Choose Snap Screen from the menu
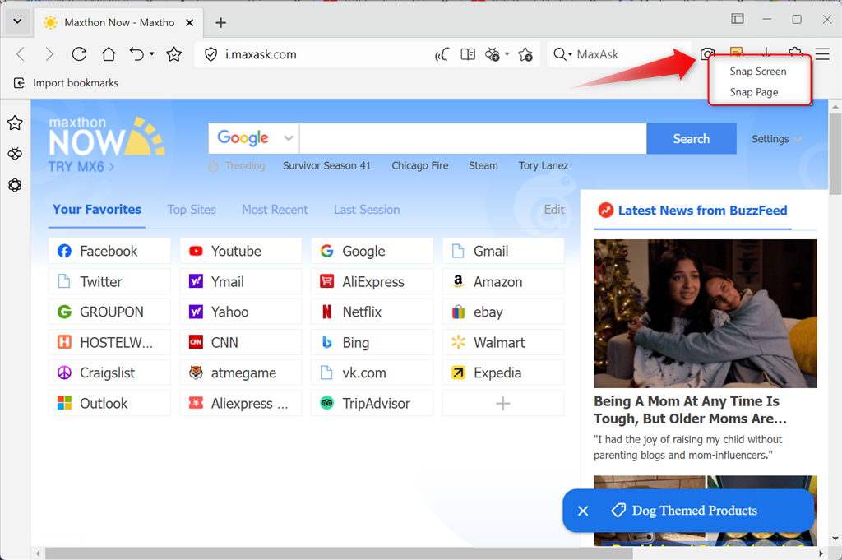The height and width of the screenshot is (560, 842). point(757,72)
